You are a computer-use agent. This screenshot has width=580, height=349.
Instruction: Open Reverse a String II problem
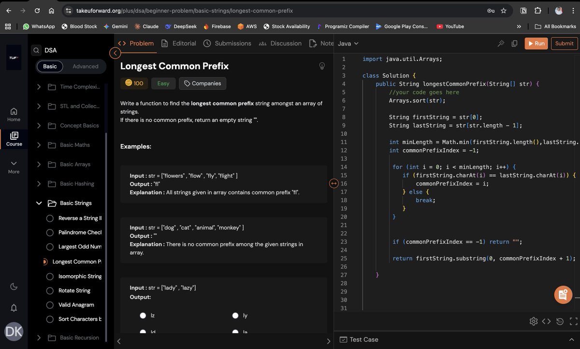(73, 218)
